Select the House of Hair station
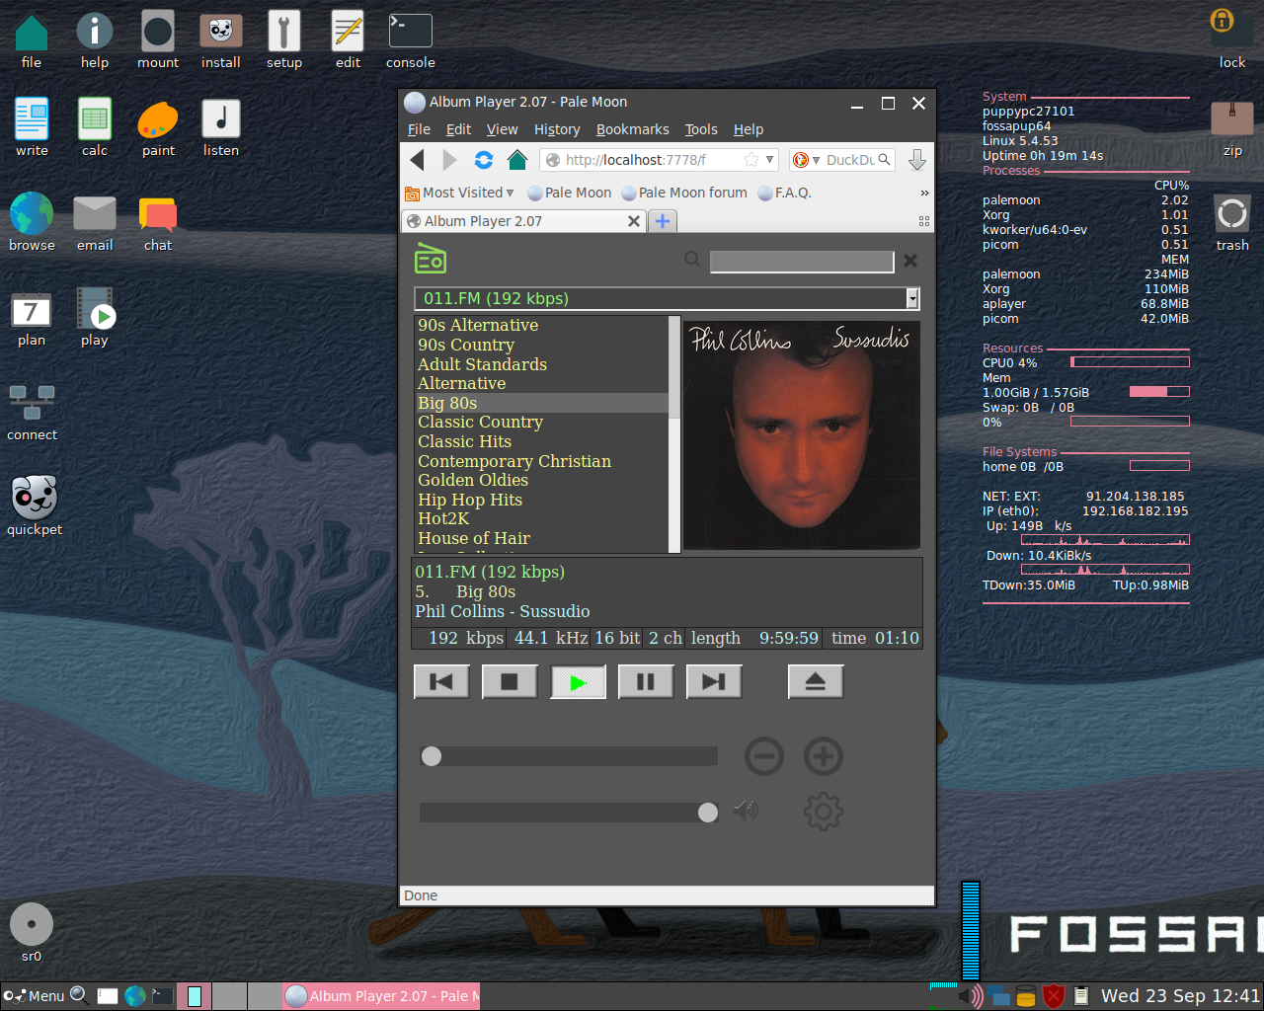The height and width of the screenshot is (1011, 1264). [541, 538]
